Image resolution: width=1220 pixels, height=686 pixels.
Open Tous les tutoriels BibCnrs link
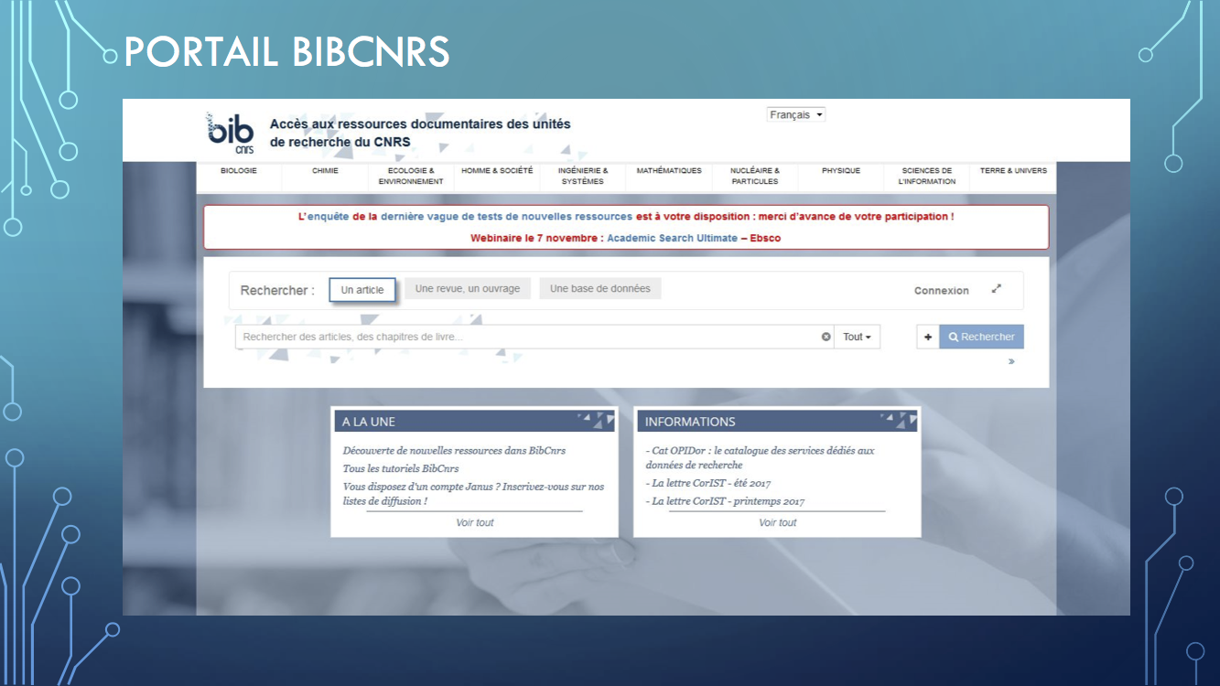click(401, 468)
